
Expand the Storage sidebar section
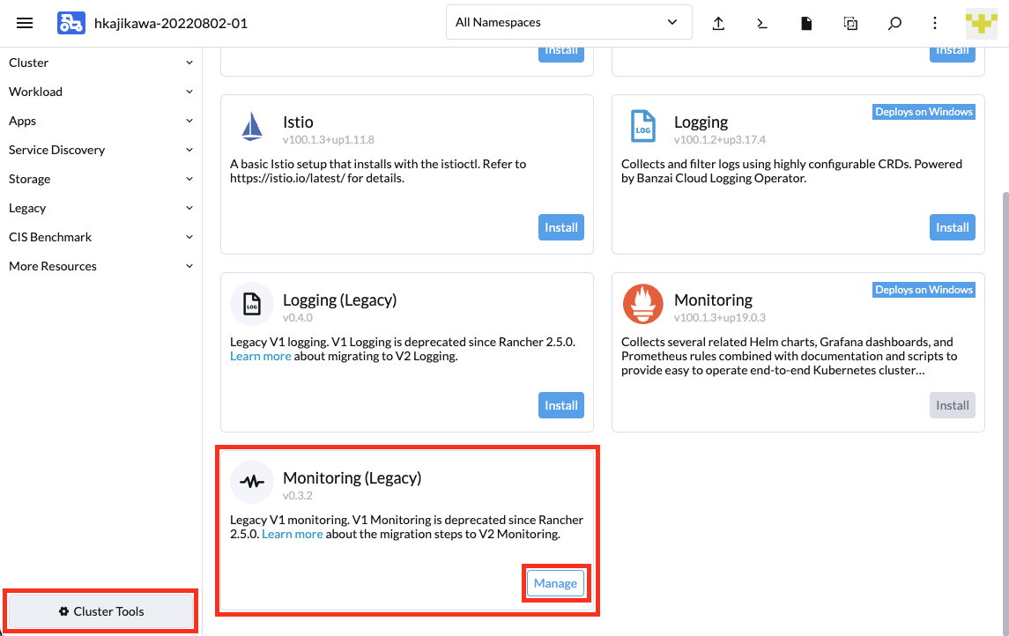coord(101,179)
